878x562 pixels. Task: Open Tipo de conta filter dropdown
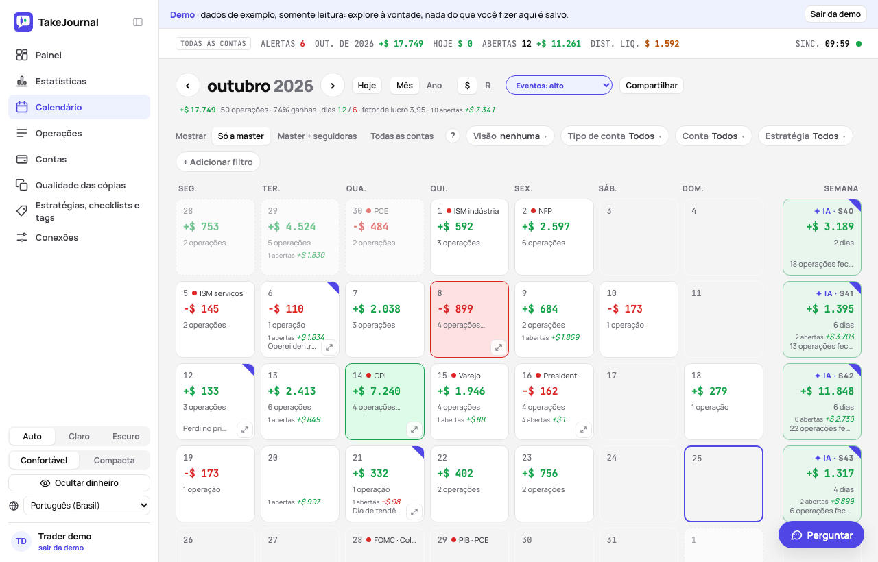[615, 136]
